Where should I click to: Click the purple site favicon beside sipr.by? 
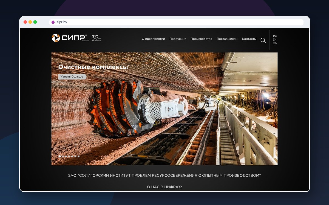(53, 22)
